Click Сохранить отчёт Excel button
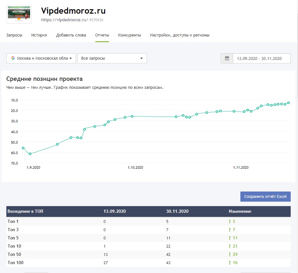Screen dimensions: 298x273 click(265, 197)
